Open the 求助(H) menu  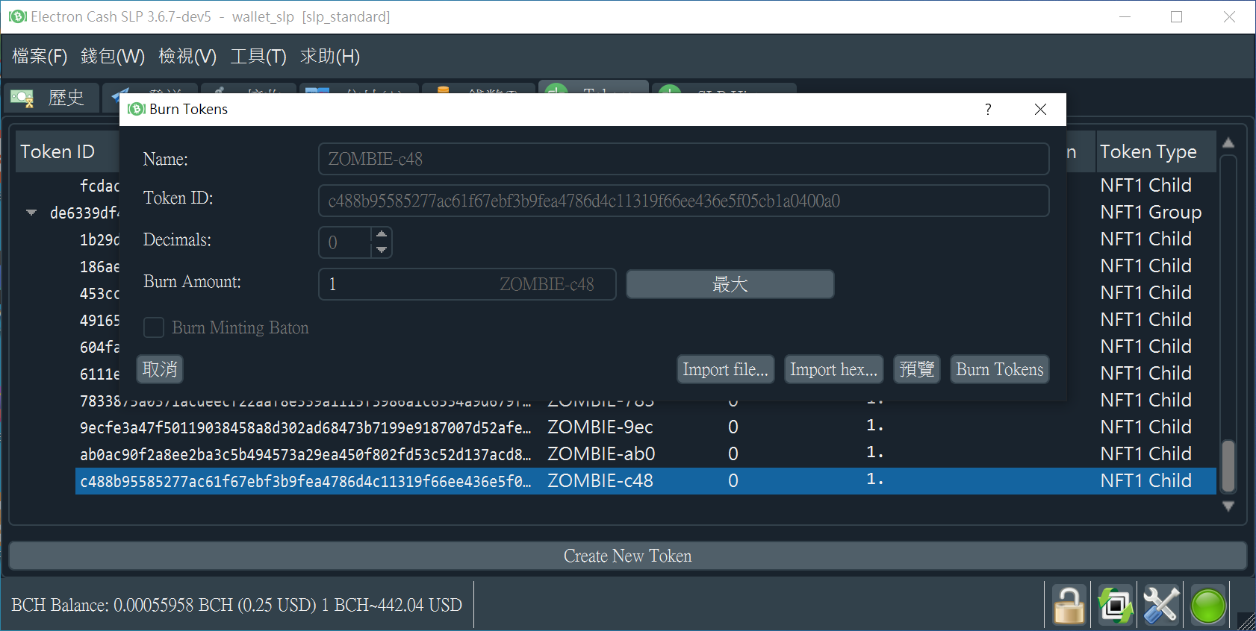click(330, 56)
